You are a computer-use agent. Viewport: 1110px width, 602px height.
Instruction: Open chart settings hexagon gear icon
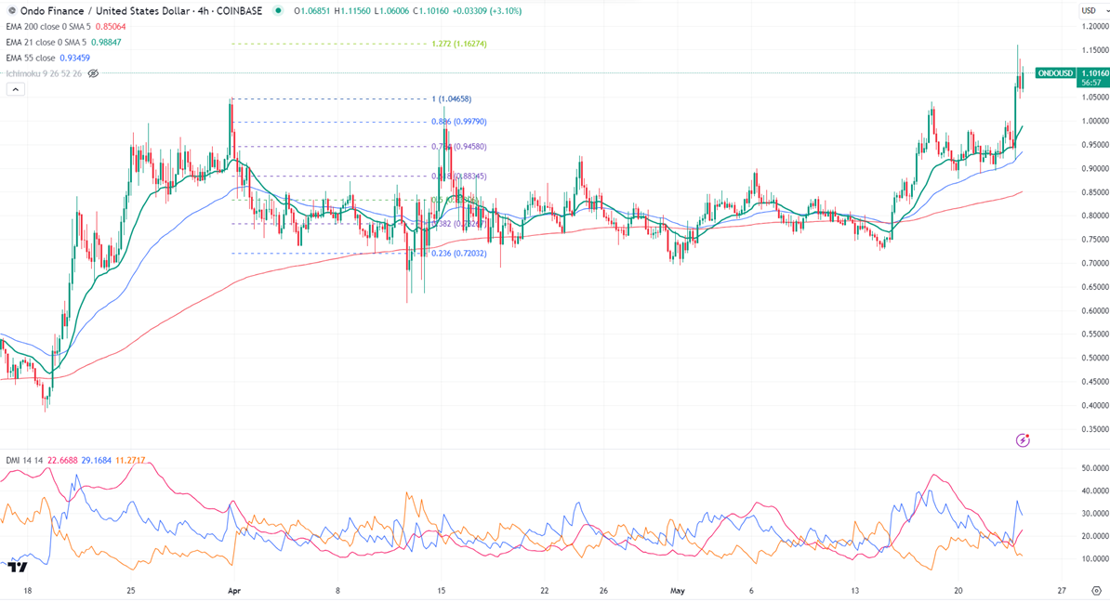coord(1097,591)
